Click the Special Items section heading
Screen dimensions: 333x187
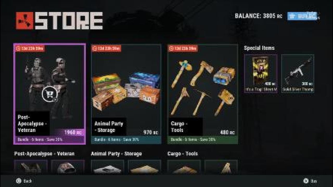click(x=259, y=48)
